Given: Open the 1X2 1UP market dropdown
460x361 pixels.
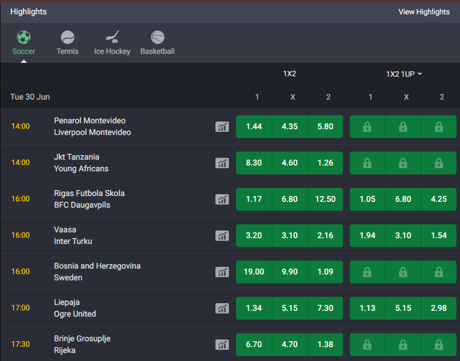Looking at the screenshot, I should pos(404,74).
